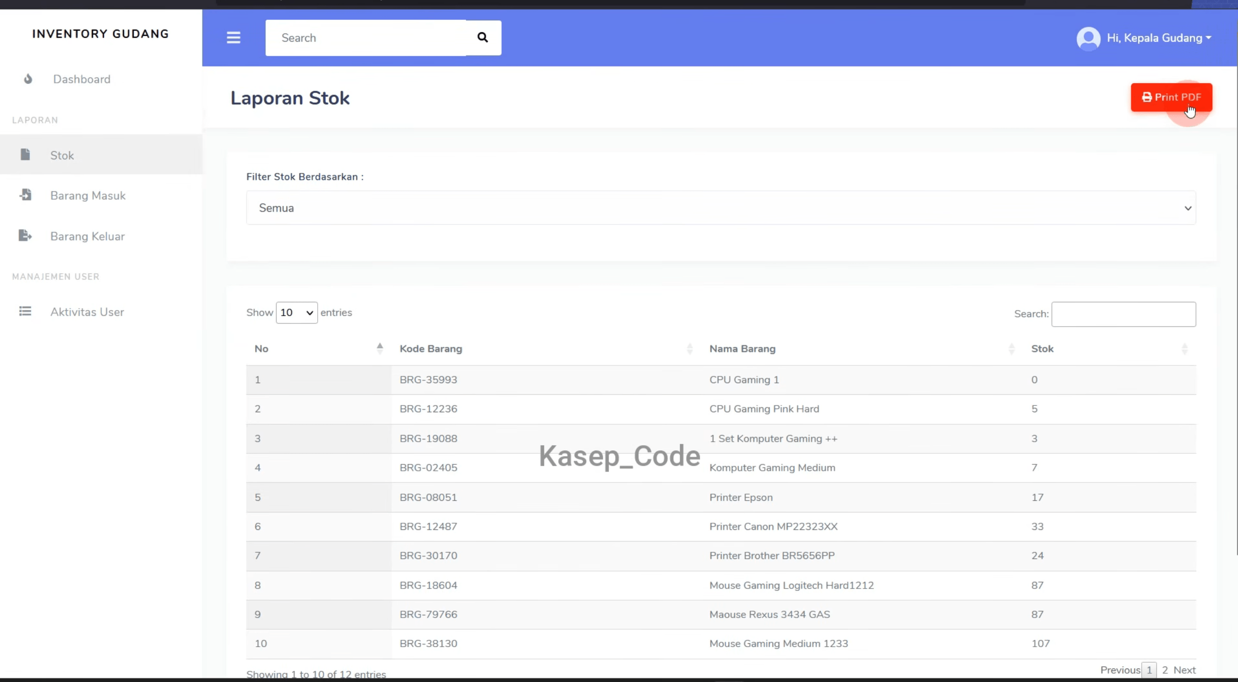Click Mouse Gaming Medium 1233 name
The height and width of the screenshot is (682, 1238).
(778, 643)
